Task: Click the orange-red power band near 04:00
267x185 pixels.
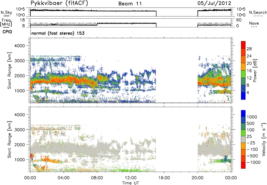Action: 63,79
